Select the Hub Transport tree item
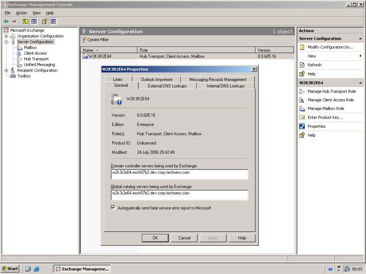 (x=36, y=59)
